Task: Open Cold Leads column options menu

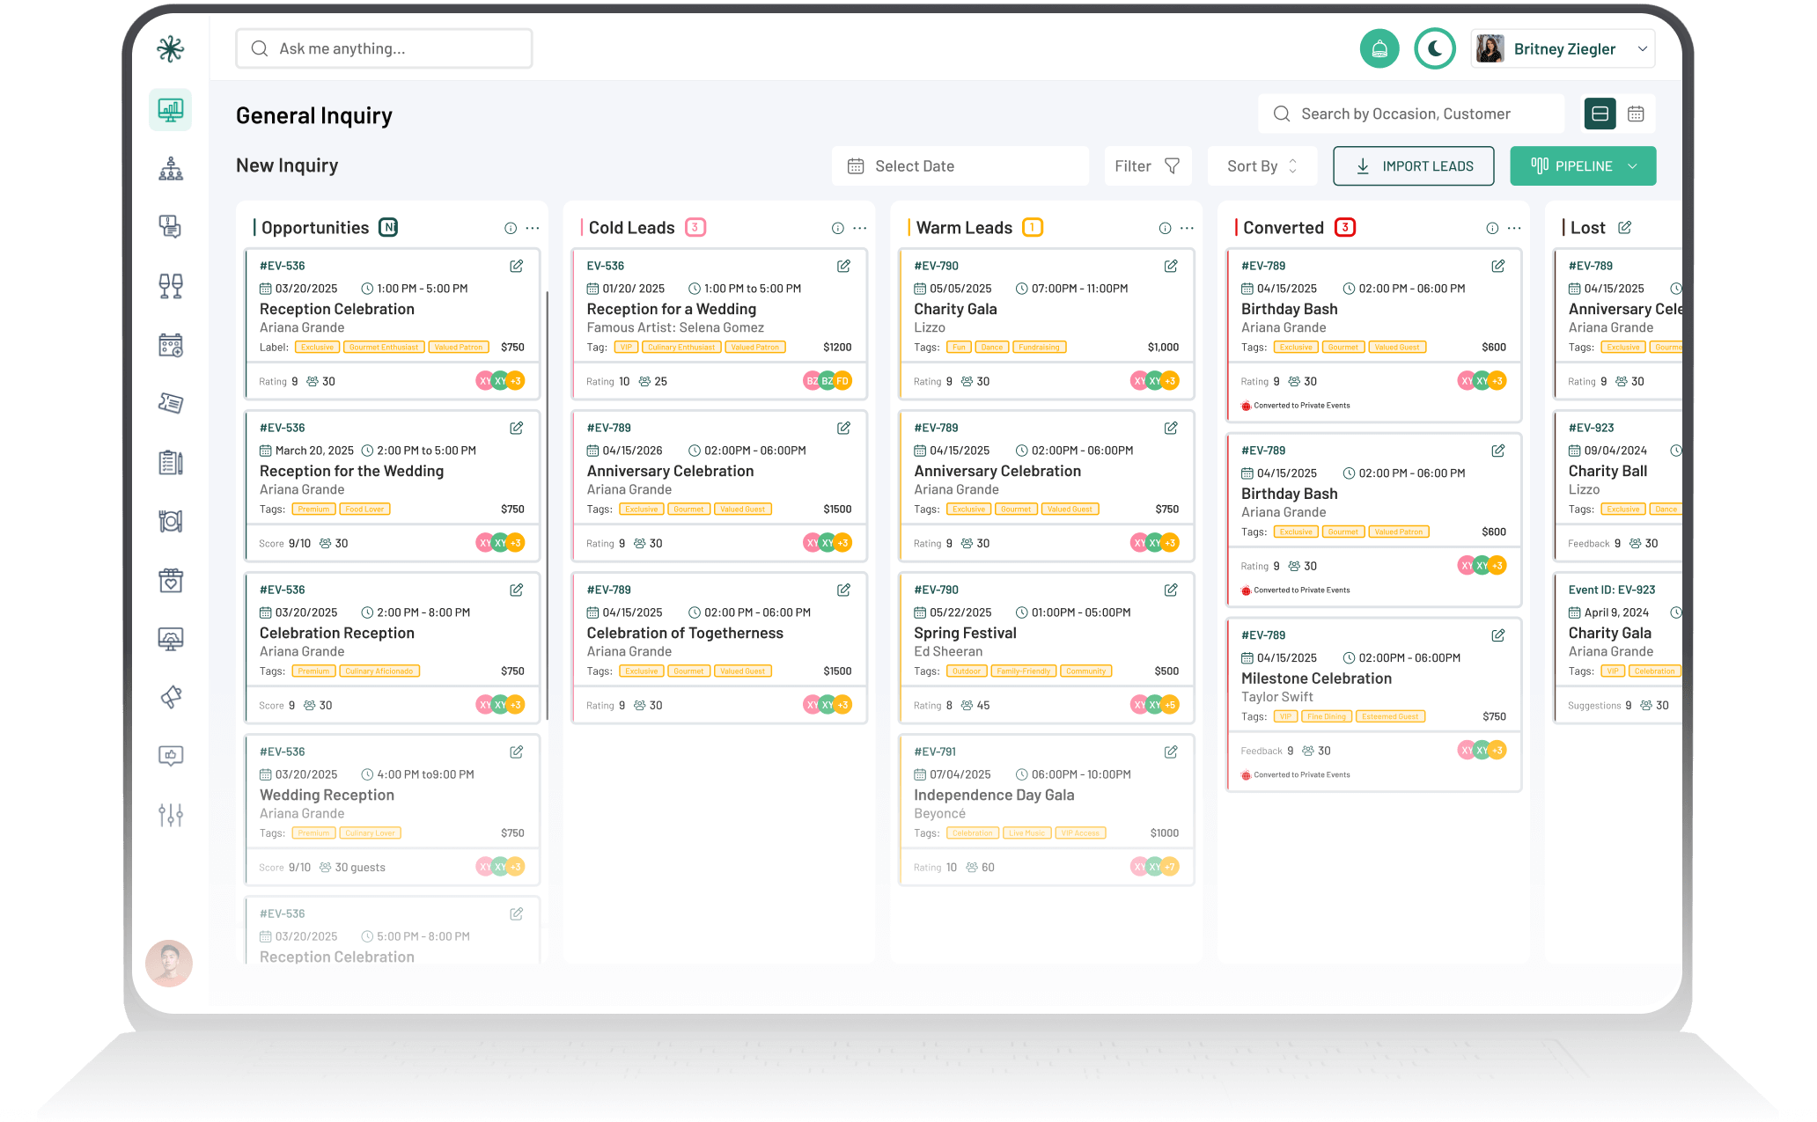Action: (x=860, y=229)
